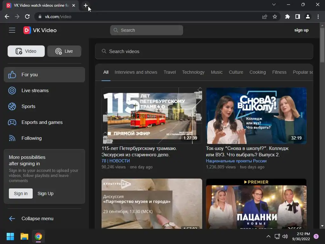Screen dimensions: 325x244
Task: Switch to the Cooking tab
Action: click(x=258, y=72)
